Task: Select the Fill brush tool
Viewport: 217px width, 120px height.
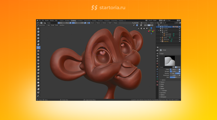Action: tap(38, 57)
